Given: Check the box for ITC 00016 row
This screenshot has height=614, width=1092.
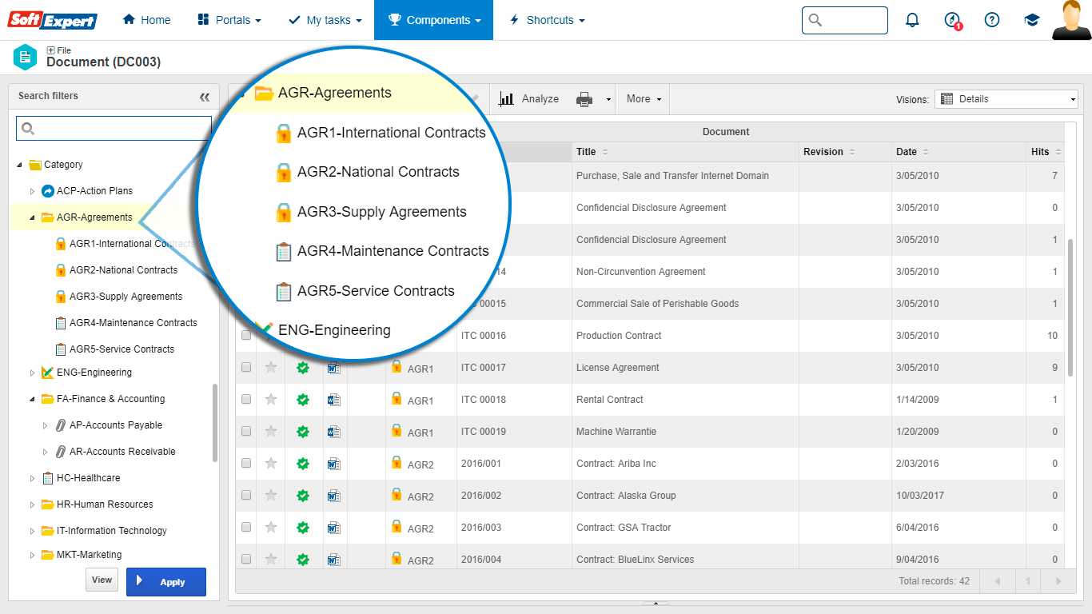Looking at the screenshot, I should click(246, 336).
